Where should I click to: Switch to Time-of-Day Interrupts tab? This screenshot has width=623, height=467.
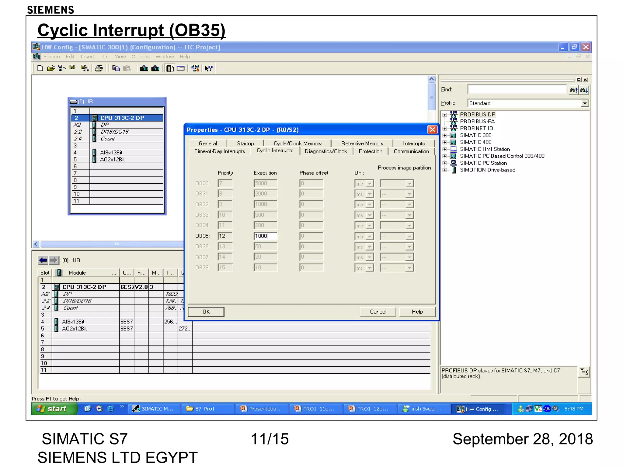pyautogui.click(x=220, y=151)
